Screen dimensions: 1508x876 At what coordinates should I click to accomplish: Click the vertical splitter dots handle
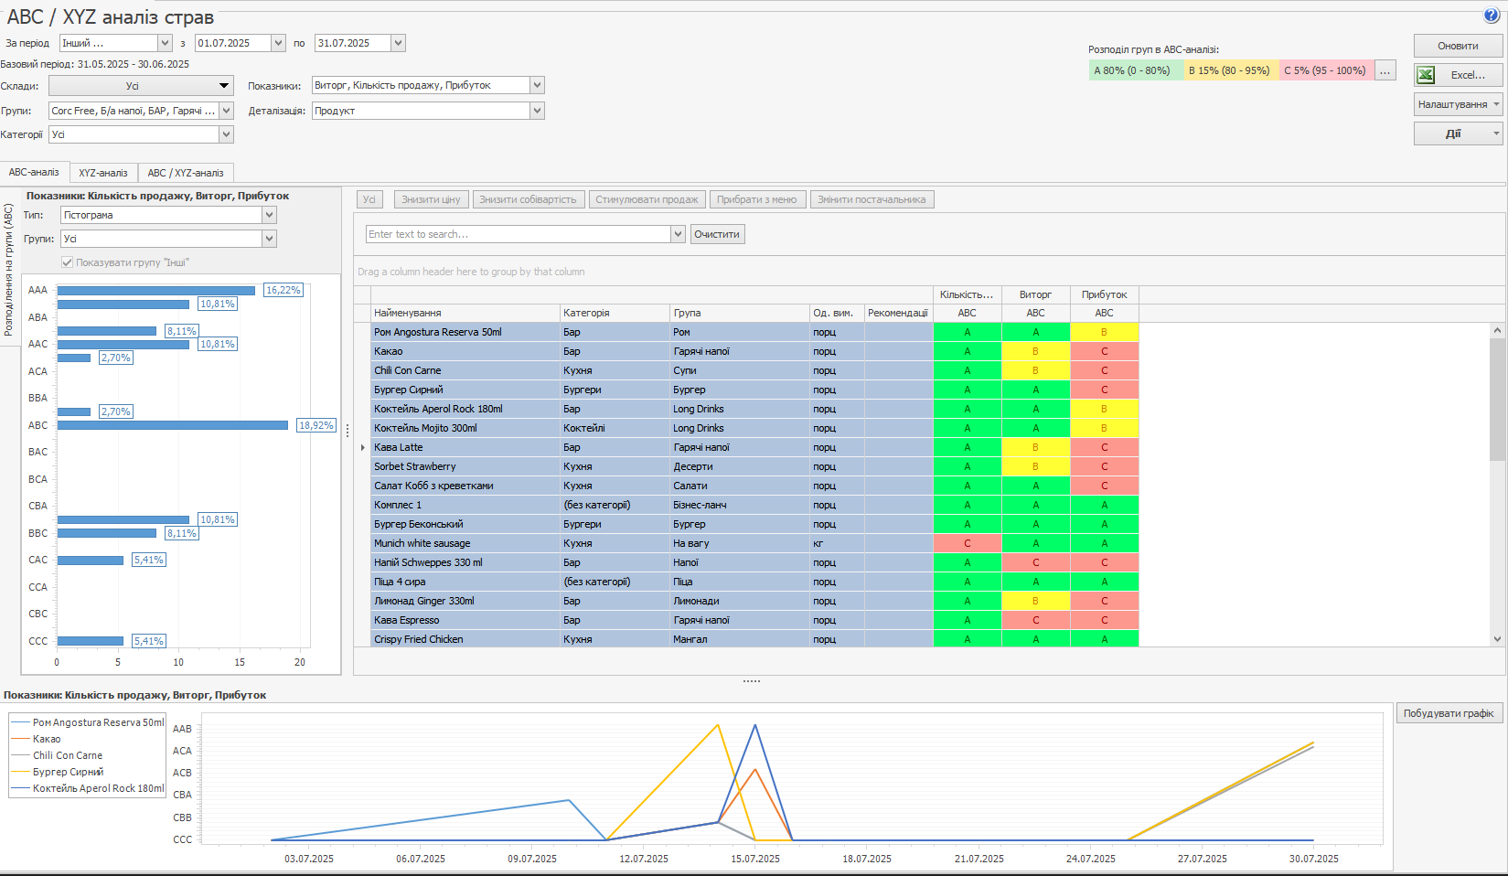pos(348,431)
